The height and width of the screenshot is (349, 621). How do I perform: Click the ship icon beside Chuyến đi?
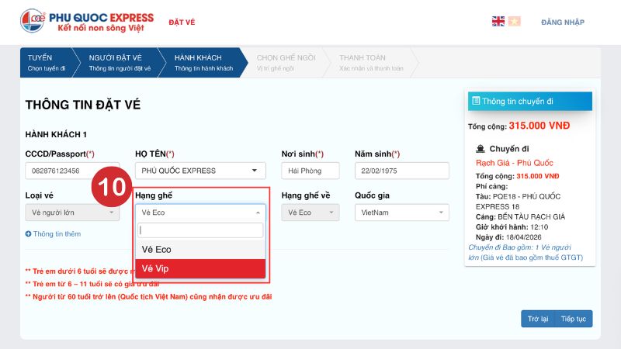480,149
